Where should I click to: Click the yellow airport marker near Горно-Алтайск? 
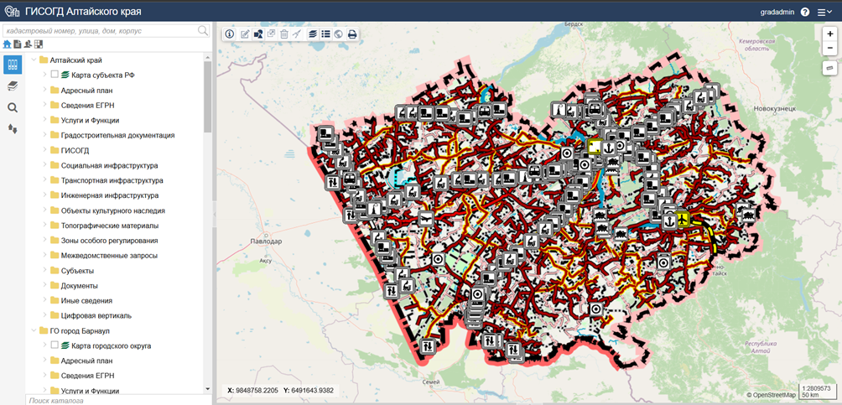point(682,218)
